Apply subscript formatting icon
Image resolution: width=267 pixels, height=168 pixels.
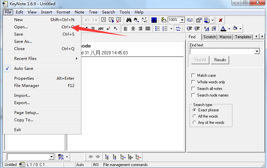coord(116,28)
